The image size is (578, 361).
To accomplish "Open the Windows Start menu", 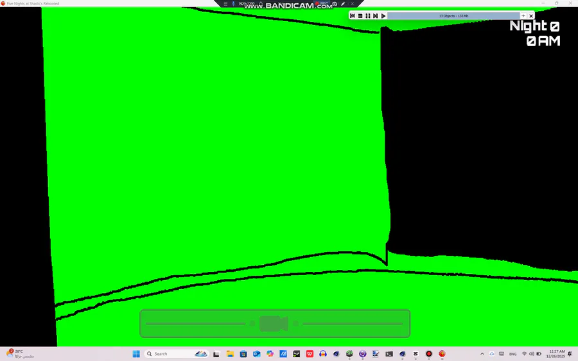I will pyautogui.click(x=136, y=354).
